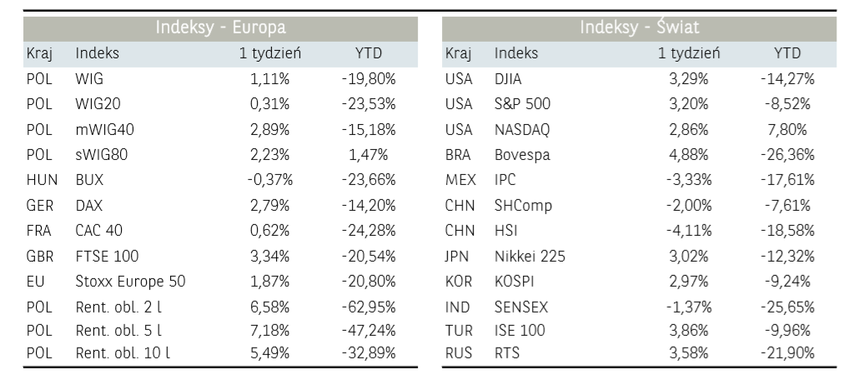The height and width of the screenshot is (375, 854).
Task: Click the Bovespa index name
Action: point(522,154)
